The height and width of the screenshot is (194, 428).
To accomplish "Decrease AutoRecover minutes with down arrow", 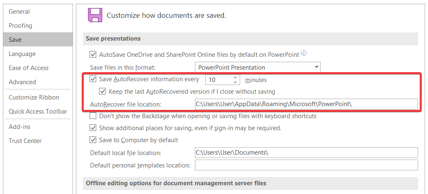I will [x=236, y=82].
